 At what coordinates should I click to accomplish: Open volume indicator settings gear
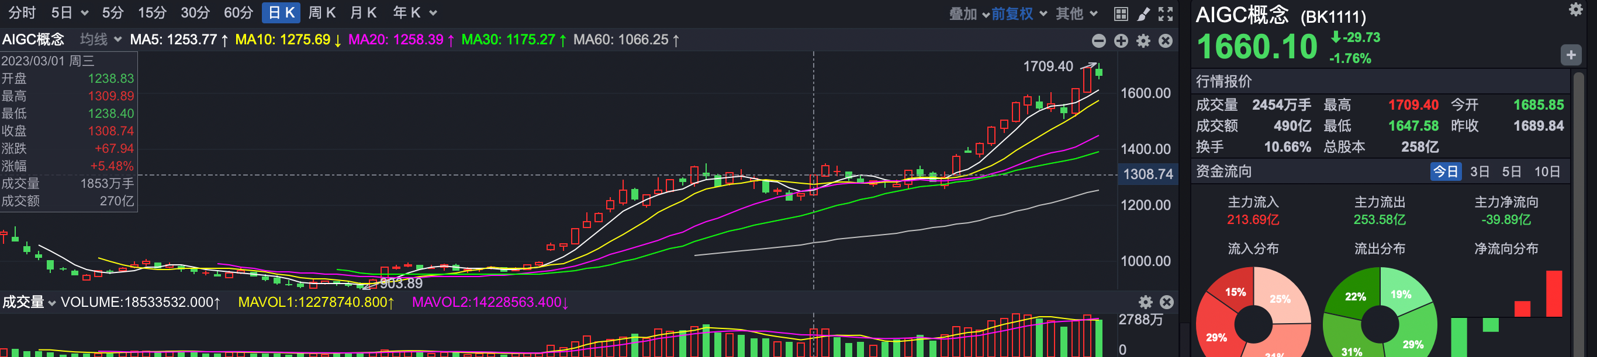pyautogui.click(x=1146, y=302)
